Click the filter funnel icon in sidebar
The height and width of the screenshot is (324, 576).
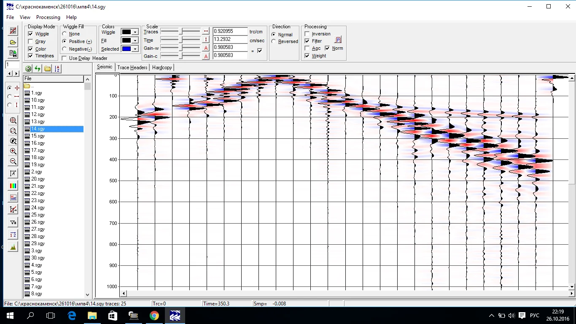[13, 222]
